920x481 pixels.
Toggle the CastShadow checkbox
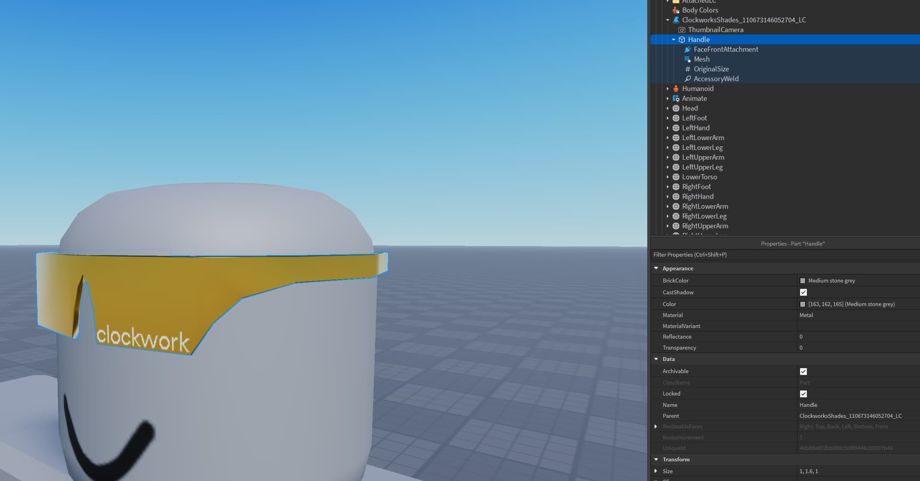[804, 292]
